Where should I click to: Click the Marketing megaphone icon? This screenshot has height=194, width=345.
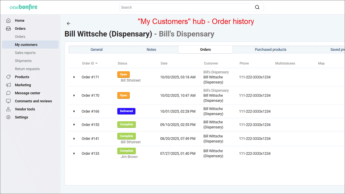[x=8, y=85]
